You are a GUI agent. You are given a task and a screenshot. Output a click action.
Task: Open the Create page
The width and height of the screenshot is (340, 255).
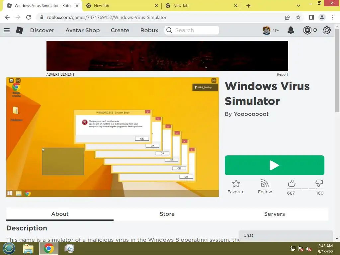120,30
